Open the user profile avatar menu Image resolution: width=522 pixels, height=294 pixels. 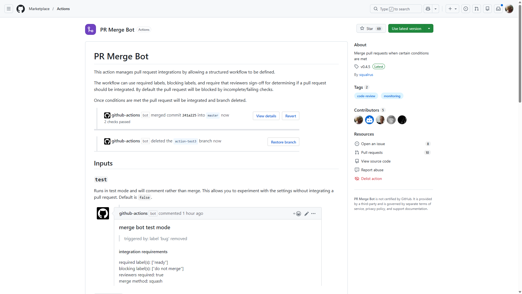[509, 9]
